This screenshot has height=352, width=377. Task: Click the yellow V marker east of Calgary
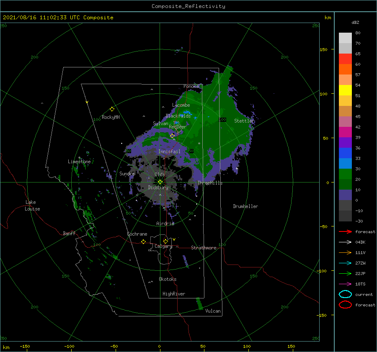coord(174,239)
